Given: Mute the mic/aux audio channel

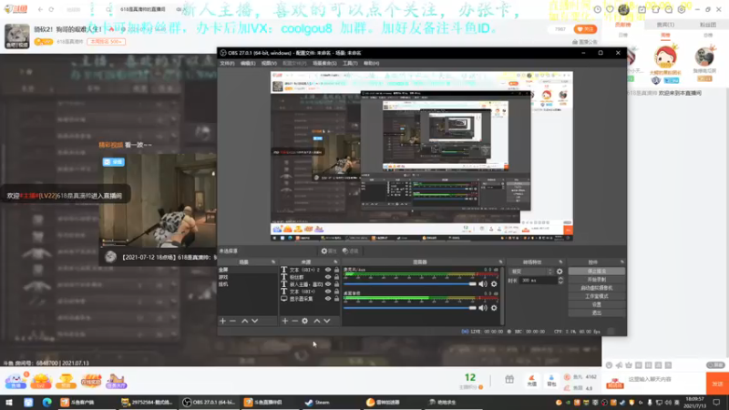Looking at the screenshot, I should (x=484, y=284).
